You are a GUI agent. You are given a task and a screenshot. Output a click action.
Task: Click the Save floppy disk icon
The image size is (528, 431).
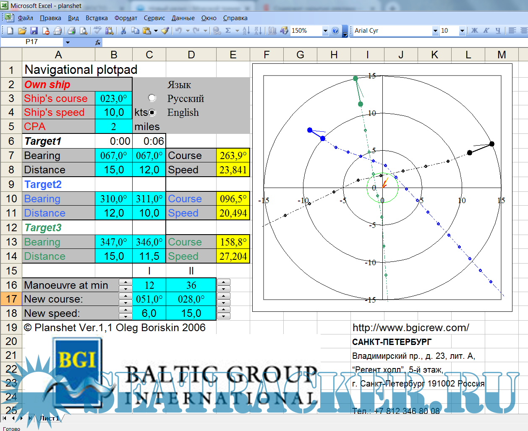(x=34, y=31)
